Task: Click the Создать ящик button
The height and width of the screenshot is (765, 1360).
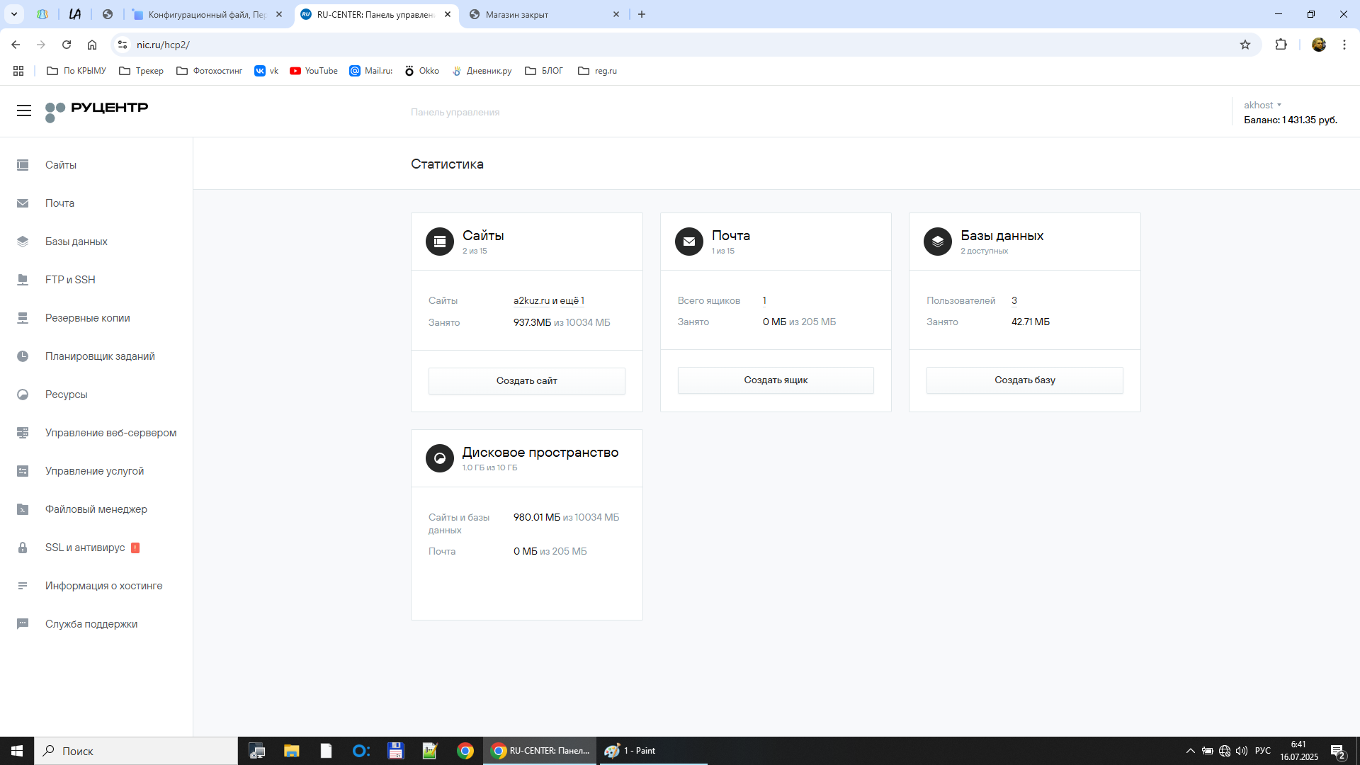Action: (776, 380)
